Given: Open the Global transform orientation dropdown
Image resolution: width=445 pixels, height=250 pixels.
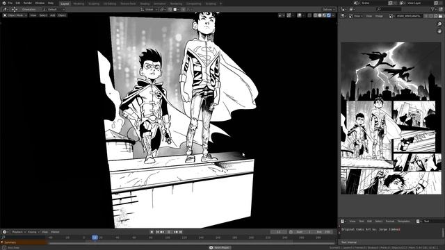Looking at the screenshot, I should pyautogui.click(x=149, y=9).
